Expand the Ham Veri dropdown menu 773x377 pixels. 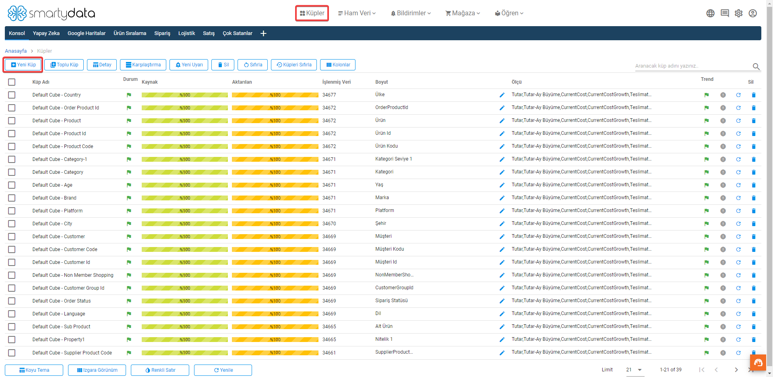coord(357,13)
